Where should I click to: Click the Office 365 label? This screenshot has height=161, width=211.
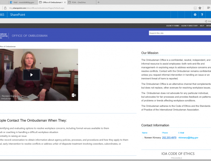[x=2, y=15]
